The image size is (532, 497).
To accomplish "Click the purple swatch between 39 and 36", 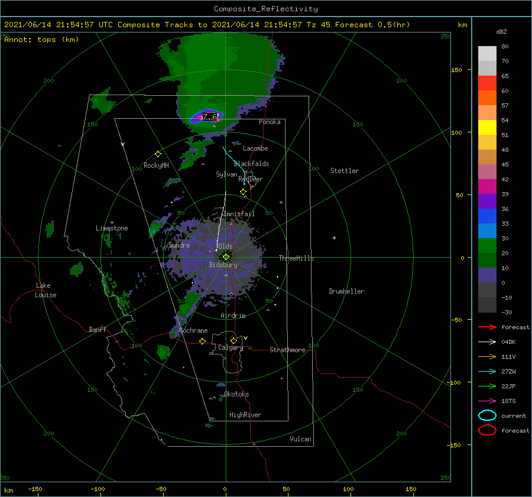I will point(487,201).
